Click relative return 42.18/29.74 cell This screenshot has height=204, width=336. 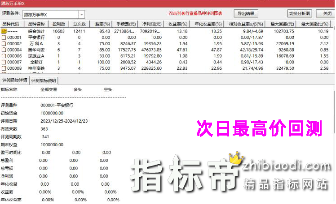(x=252, y=50)
